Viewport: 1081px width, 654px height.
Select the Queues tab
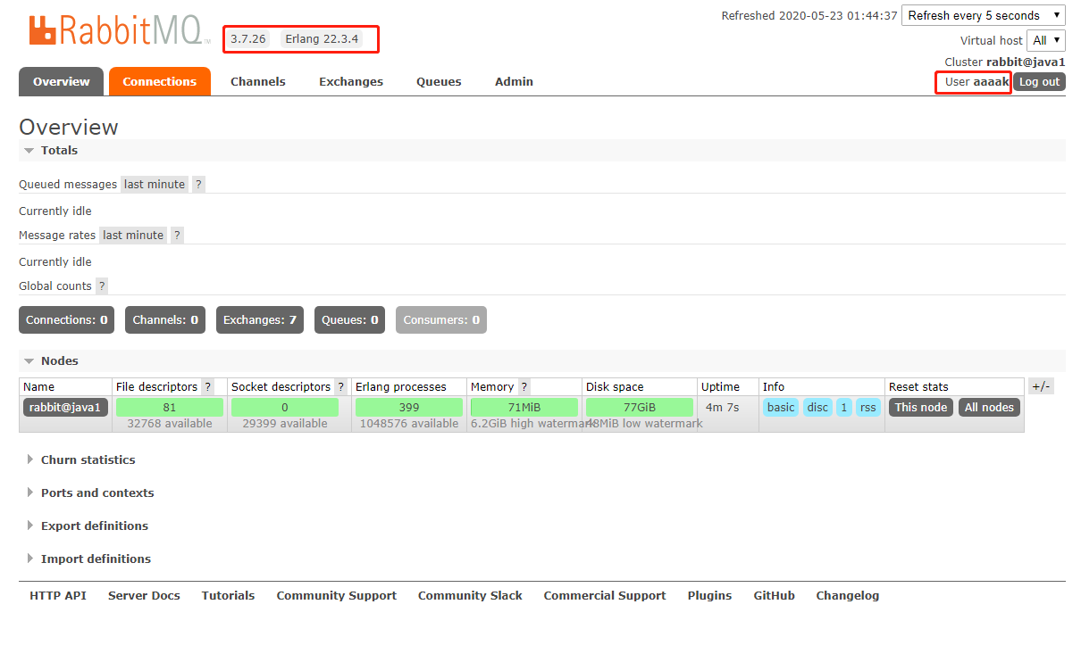tap(439, 81)
